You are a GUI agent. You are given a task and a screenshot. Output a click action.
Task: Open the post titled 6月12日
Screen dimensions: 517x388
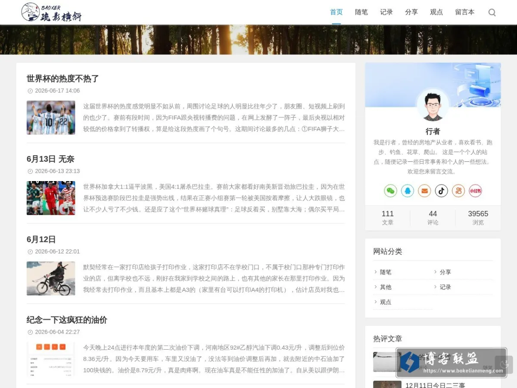[x=41, y=240]
